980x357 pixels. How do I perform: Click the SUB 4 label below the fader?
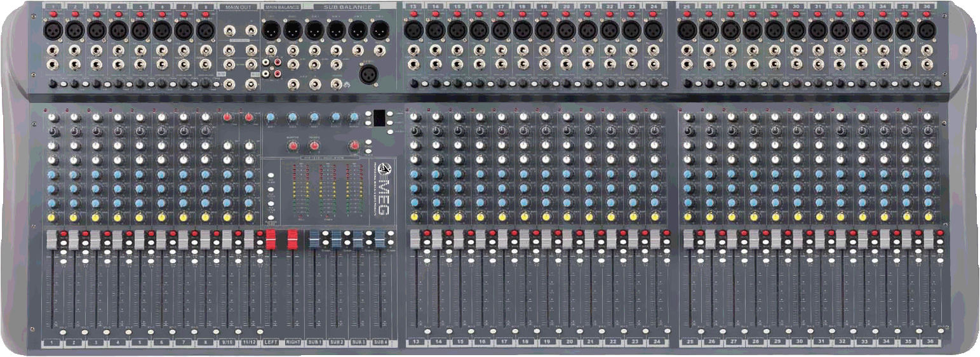click(380, 342)
